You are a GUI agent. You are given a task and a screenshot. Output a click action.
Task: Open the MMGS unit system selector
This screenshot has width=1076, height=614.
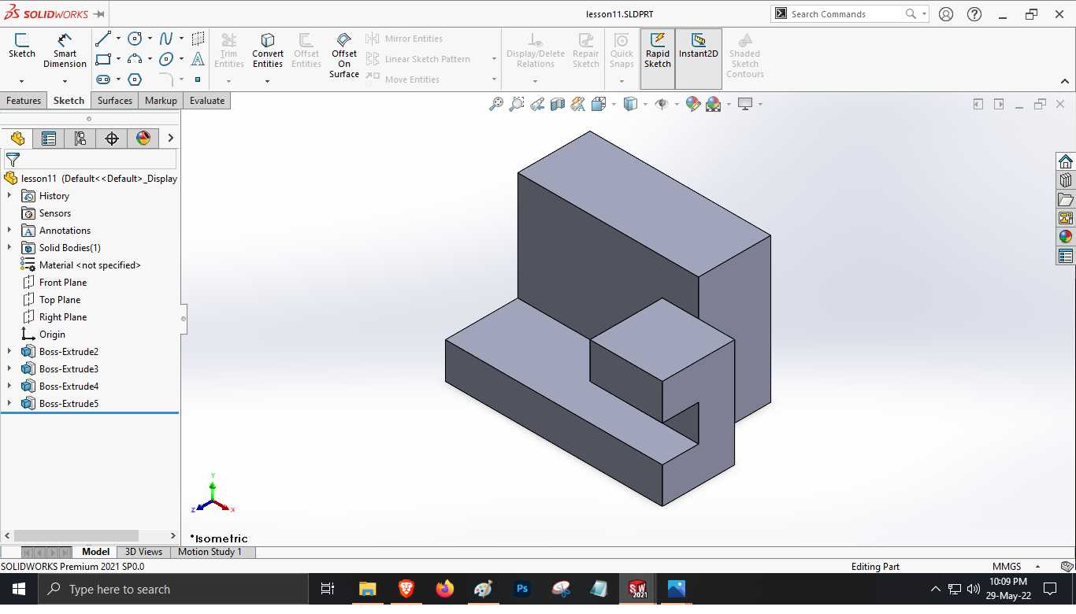(x=1016, y=566)
